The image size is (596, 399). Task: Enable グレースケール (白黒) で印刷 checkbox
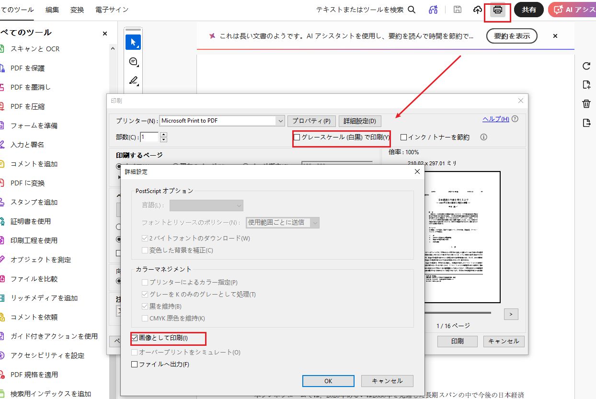[297, 137]
